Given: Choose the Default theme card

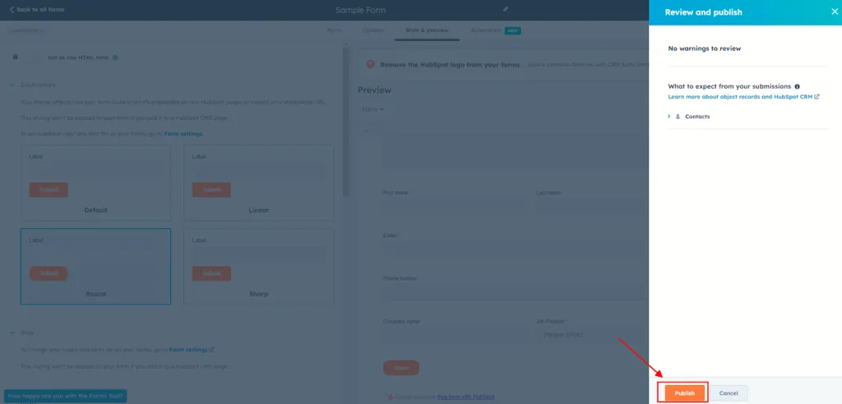Looking at the screenshot, I should pos(95,183).
